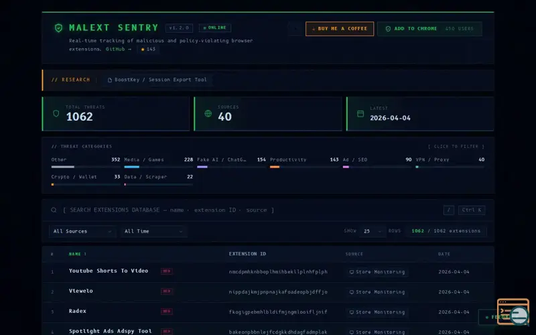Click monitor icon in Viewelo source tag
The image size is (536, 335).
tap(351, 292)
